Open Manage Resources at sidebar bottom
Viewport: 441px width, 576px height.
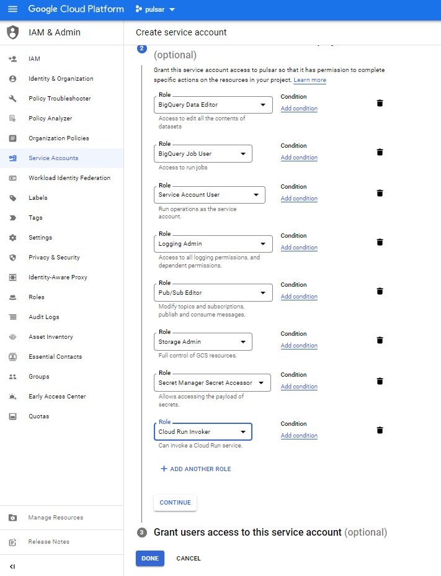coord(61,517)
